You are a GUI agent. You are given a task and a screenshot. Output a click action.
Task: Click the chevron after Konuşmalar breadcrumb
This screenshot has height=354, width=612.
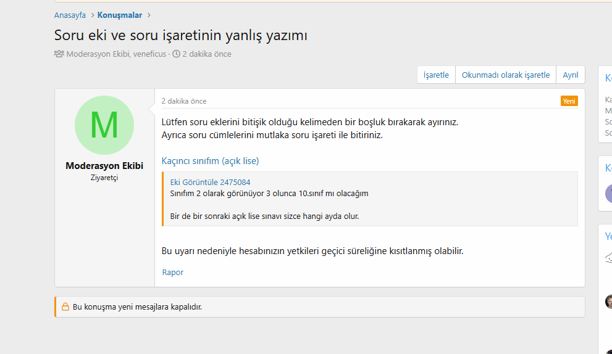click(149, 15)
